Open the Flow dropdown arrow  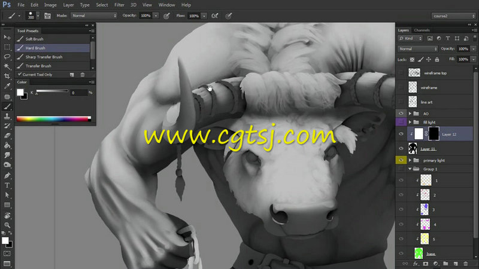pyautogui.click(x=204, y=16)
